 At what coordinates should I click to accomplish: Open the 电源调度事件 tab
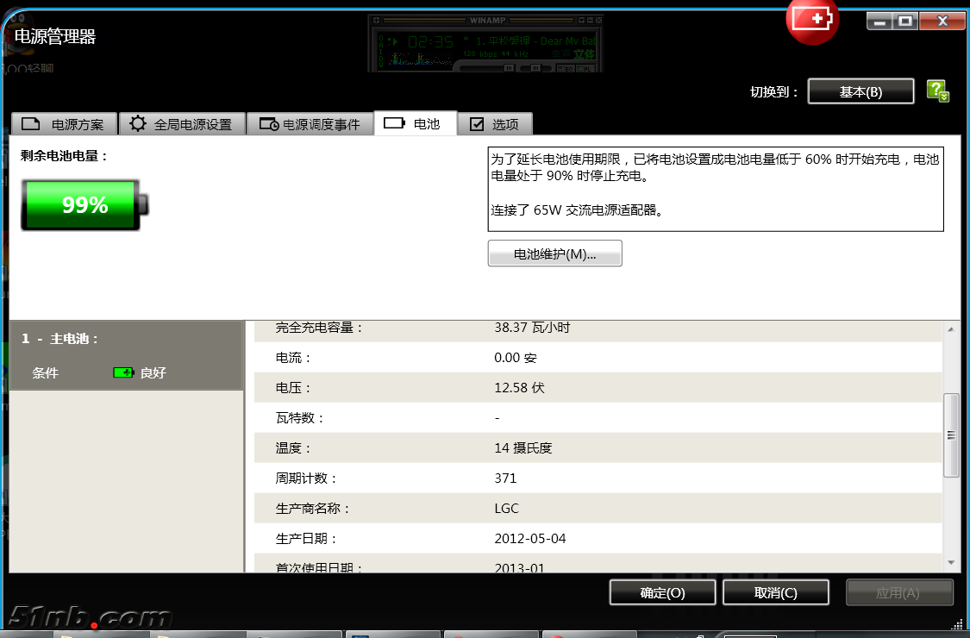click(310, 124)
